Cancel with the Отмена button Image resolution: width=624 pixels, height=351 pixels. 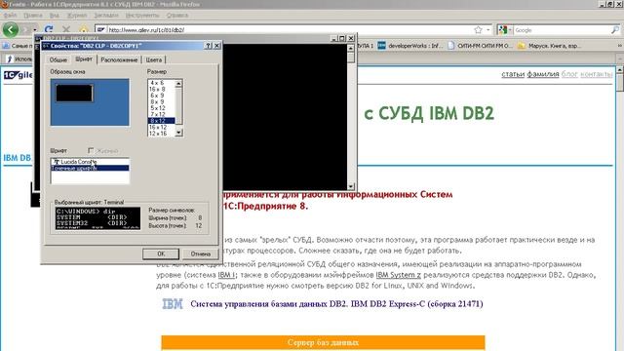coord(200,253)
